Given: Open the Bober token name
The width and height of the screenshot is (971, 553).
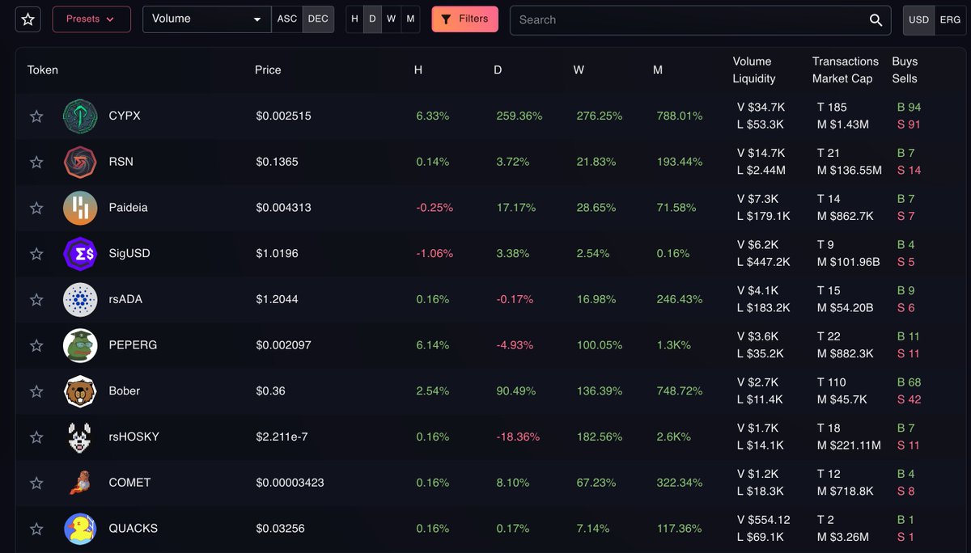Looking at the screenshot, I should click(x=125, y=390).
